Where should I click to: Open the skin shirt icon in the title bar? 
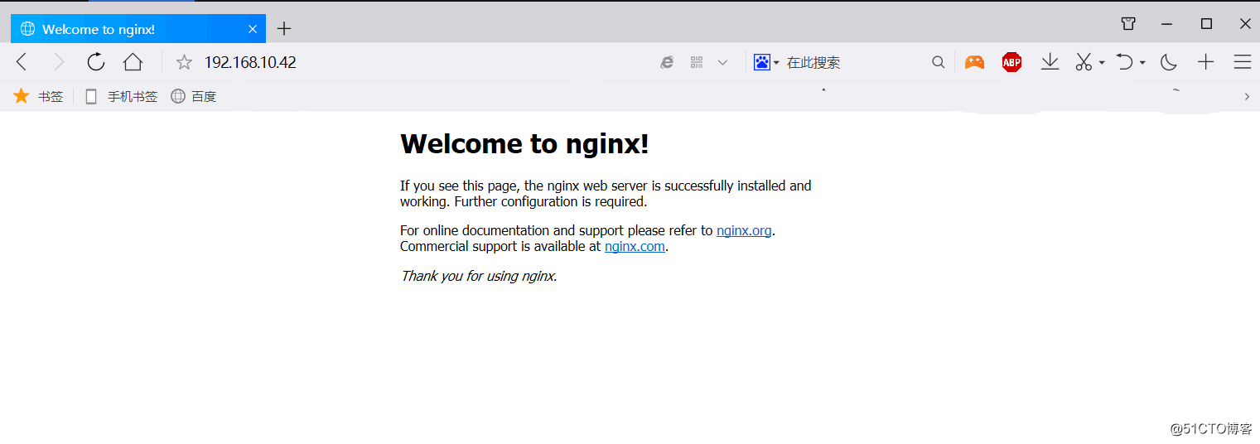[1128, 23]
